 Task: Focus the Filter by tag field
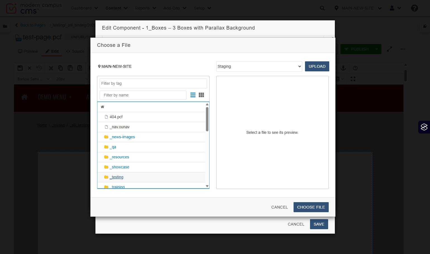(153, 83)
